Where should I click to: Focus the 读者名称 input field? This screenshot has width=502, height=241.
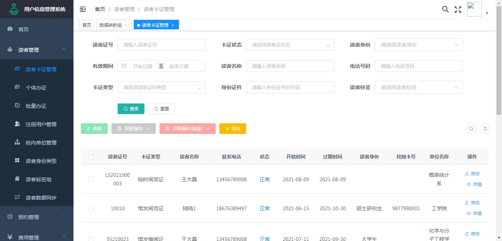pos(290,66)
